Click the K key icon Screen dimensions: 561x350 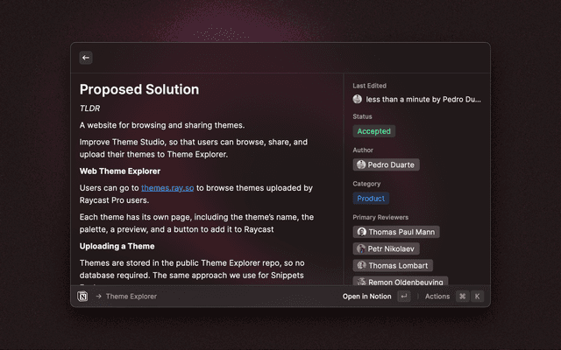coord(478,297)
